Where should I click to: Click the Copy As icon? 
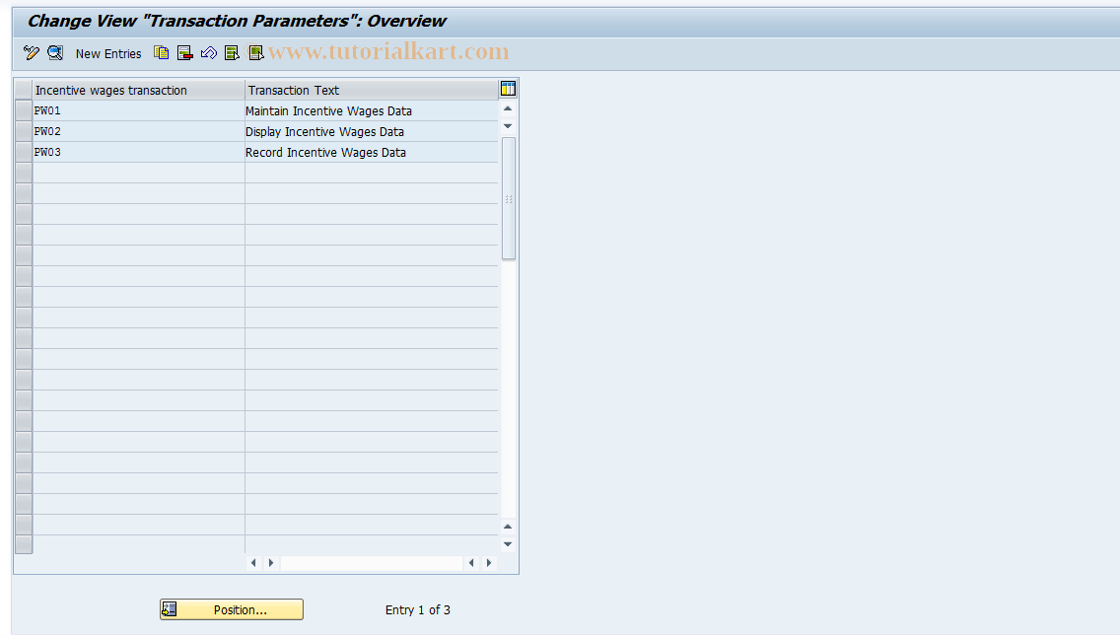tap(162, 53)
